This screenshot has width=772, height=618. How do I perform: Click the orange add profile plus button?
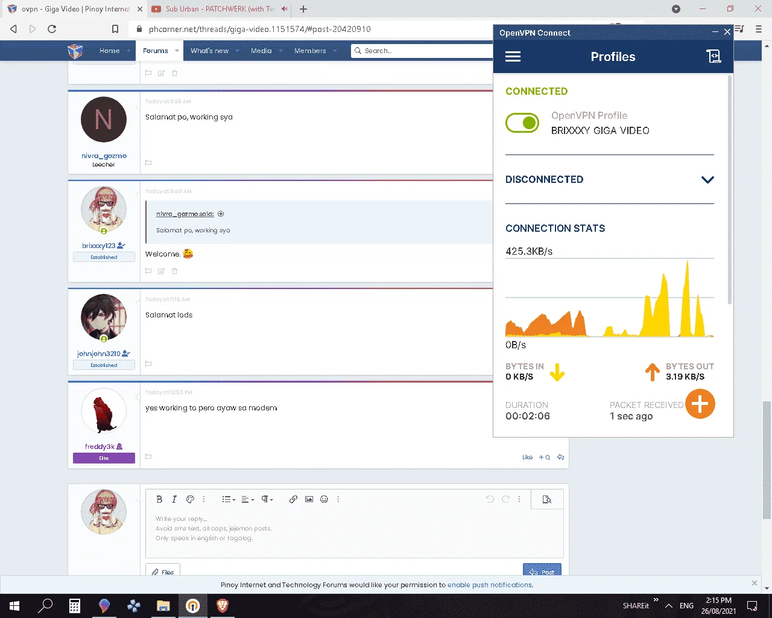coord(700,404)
